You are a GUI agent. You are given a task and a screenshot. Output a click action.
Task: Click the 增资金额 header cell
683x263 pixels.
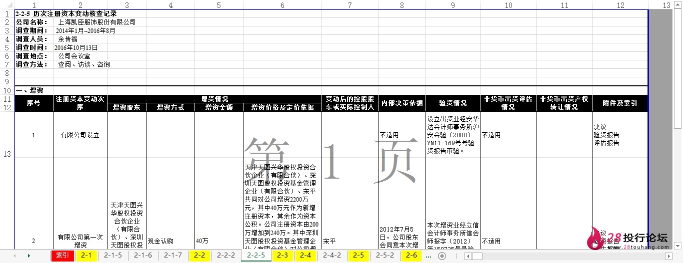[x=219, y=107]
